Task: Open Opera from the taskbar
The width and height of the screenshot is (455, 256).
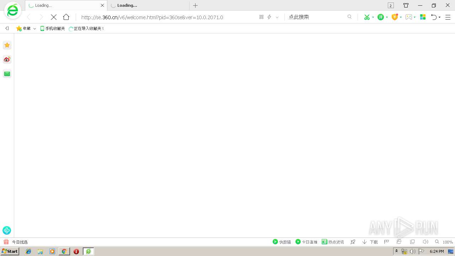Action: point(76,251)
